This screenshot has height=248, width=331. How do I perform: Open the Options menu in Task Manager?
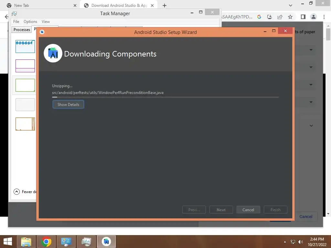[x=30, y=22]
